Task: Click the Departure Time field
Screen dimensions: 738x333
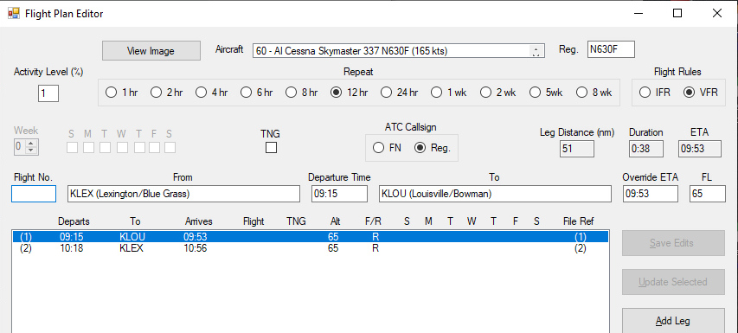Action: (x=339, y=194)
